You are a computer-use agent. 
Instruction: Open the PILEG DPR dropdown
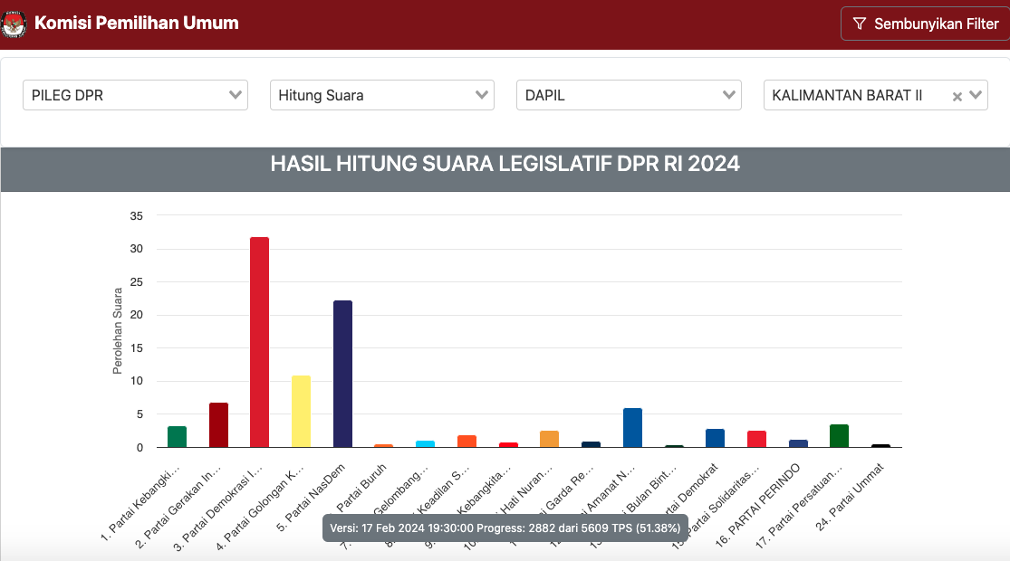[x=135, y=95]
